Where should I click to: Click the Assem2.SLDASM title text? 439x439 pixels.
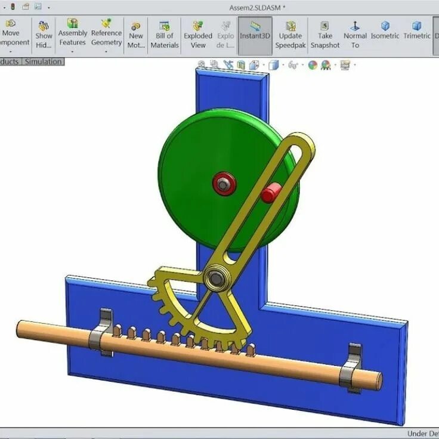coord(257,8)
